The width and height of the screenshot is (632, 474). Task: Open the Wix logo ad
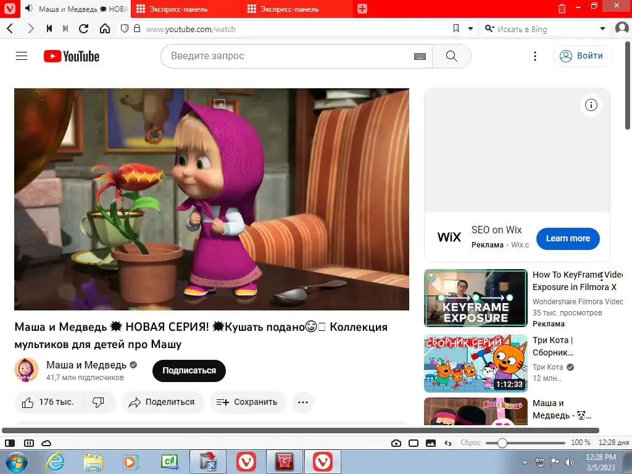click(x=449, y=237)
